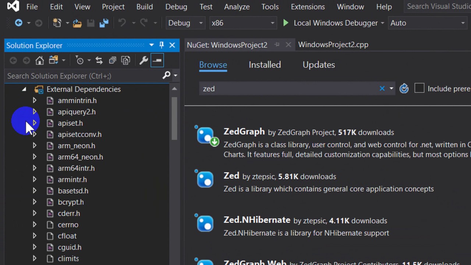
Task: Close the Solution Explorer panel
Action: coord(172,45)
